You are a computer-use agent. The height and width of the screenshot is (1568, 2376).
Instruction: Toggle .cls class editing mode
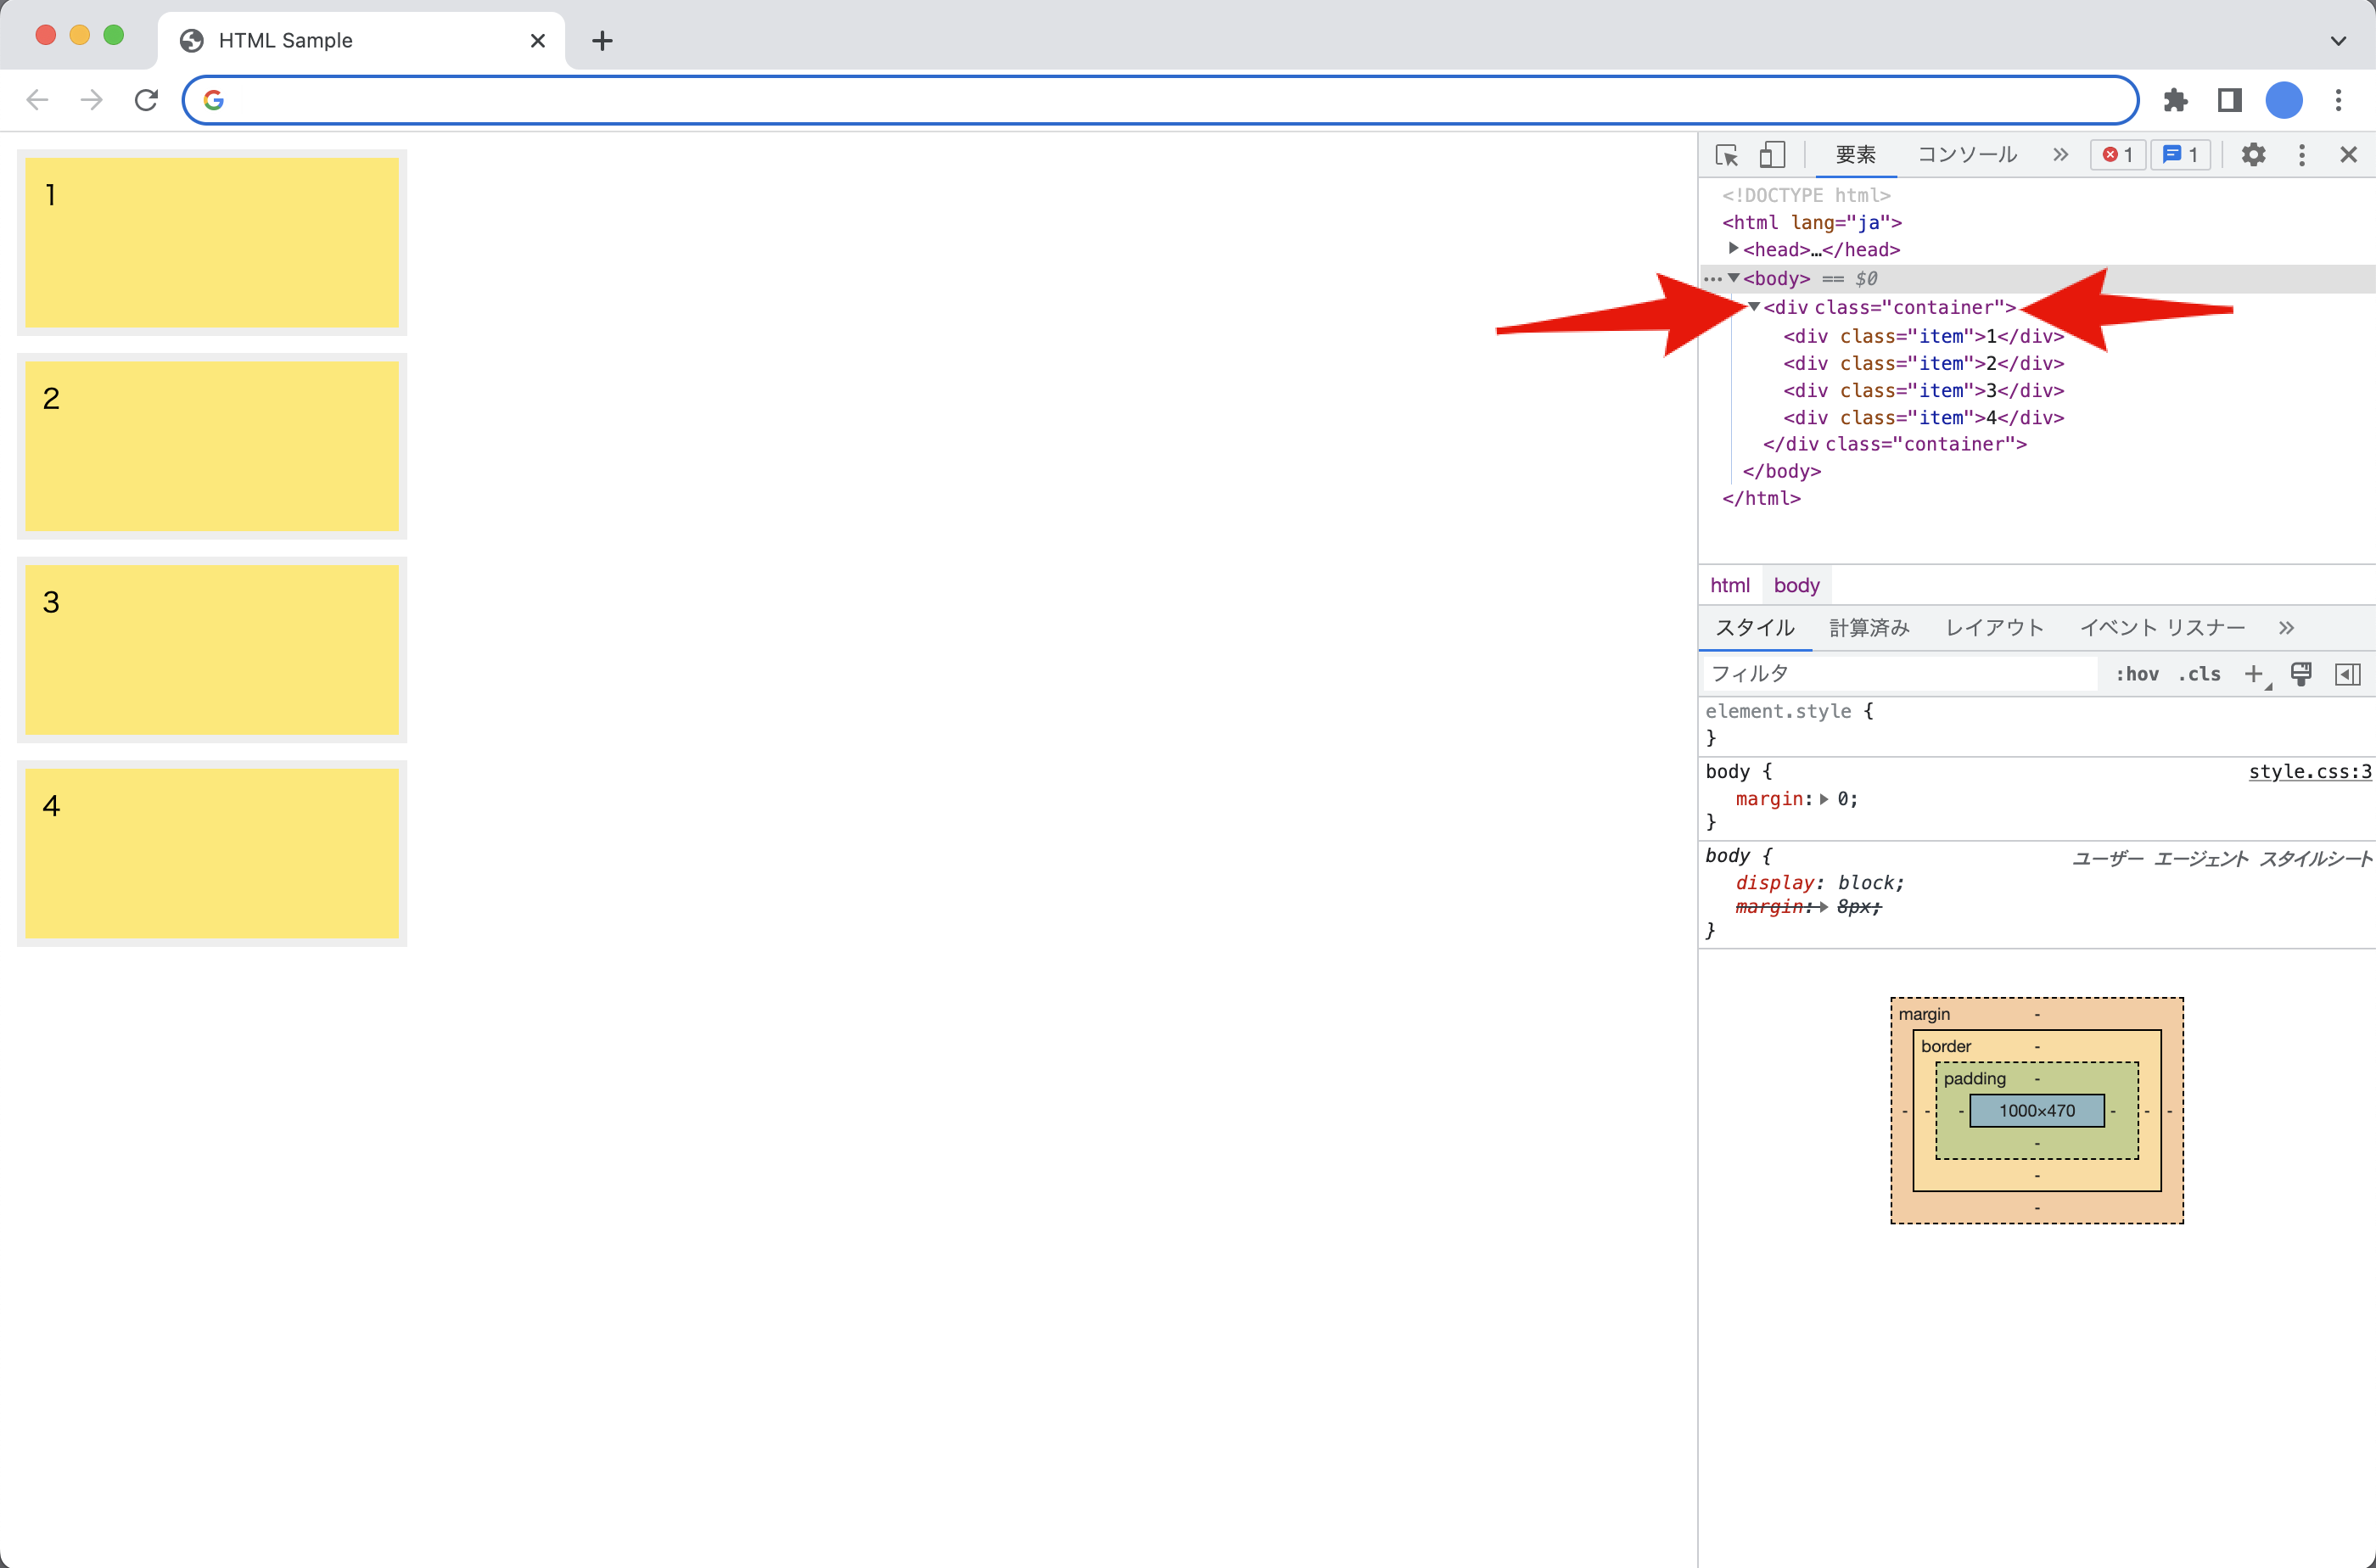[x=2199, y=674]
